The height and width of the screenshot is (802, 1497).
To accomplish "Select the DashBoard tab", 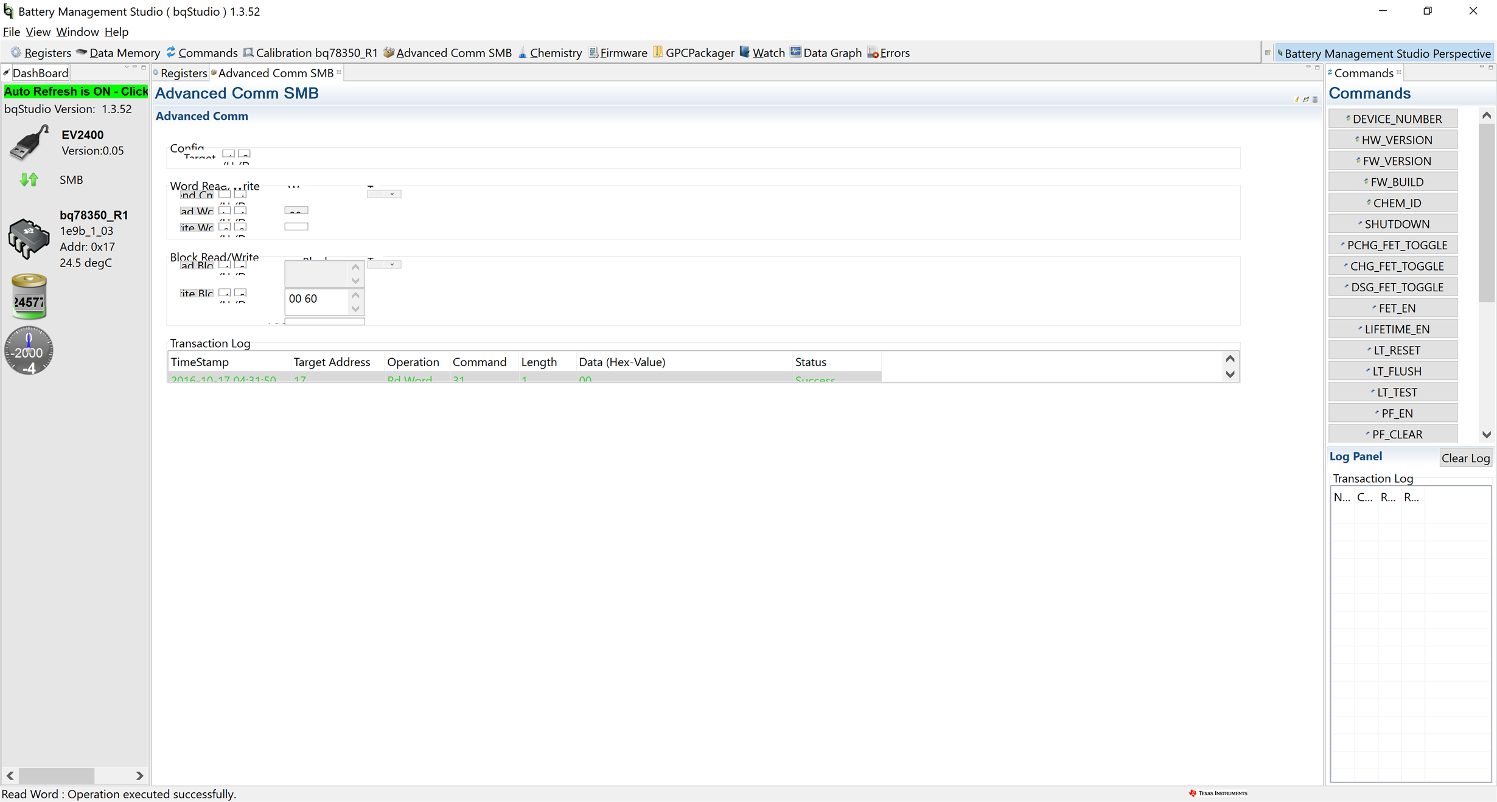I will coord(37,73).
